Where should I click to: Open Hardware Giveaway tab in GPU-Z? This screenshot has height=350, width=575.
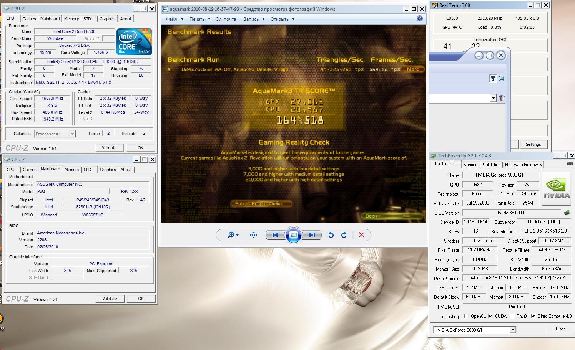pos(523,164)
